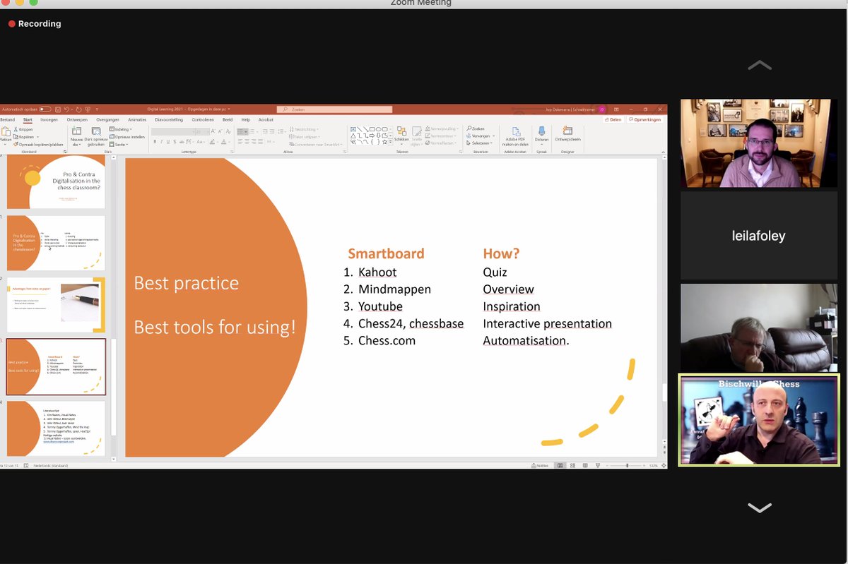848x564 pixels.
Task: Select the Pro & Contra lists slide thumbnail
Action: (56, 243)
